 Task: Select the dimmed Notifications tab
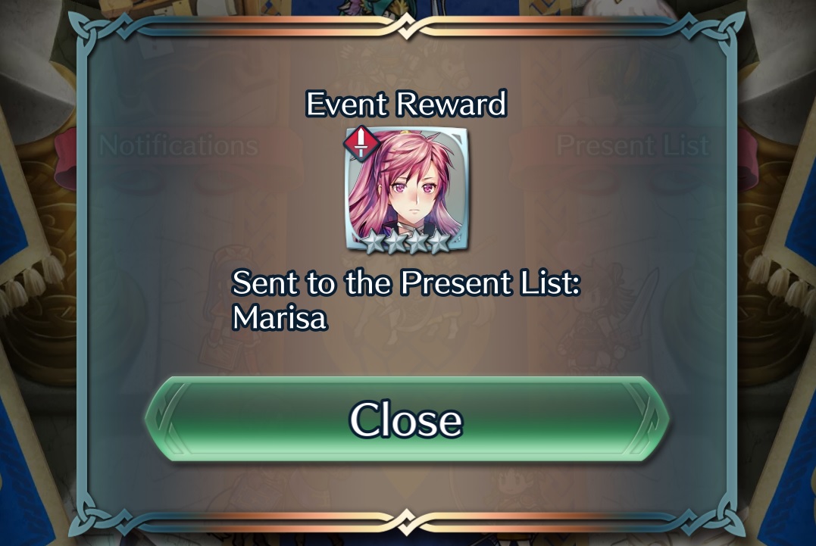179,145
